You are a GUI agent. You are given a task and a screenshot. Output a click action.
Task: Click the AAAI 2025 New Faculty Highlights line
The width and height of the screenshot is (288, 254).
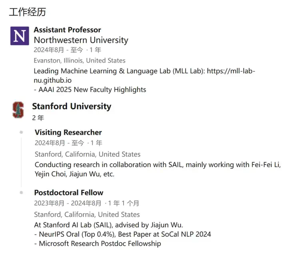click(90, 90)
